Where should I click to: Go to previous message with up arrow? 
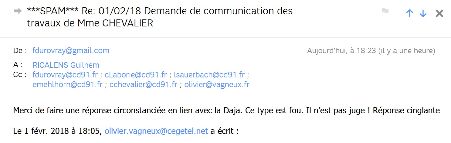(410, 13)
